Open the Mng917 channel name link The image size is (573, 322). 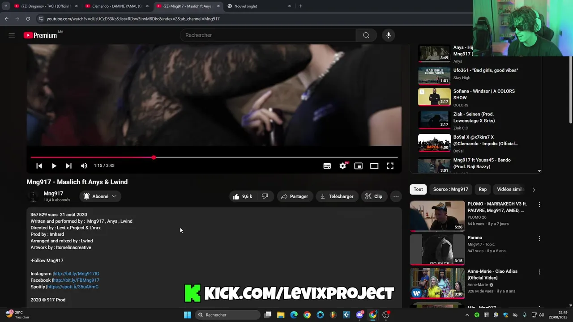pos(53,194)
